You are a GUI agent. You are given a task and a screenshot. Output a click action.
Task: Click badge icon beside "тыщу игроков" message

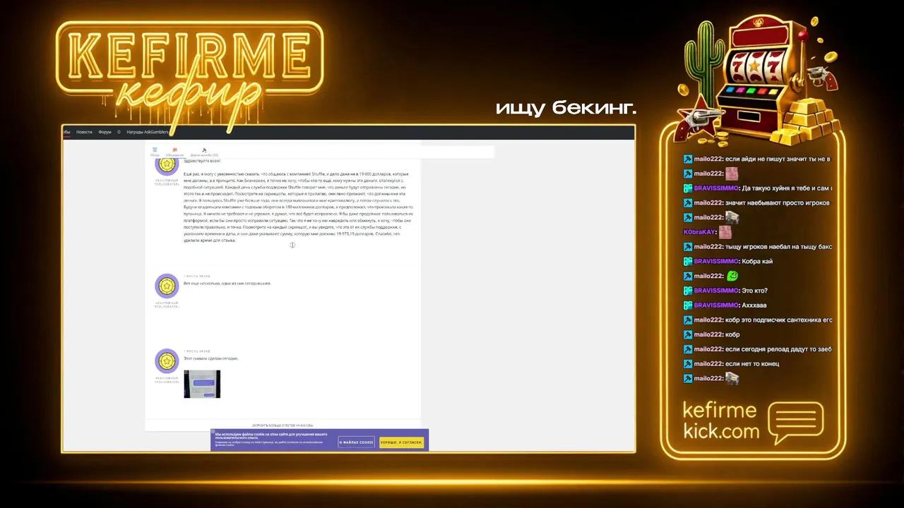pos(688,247)
